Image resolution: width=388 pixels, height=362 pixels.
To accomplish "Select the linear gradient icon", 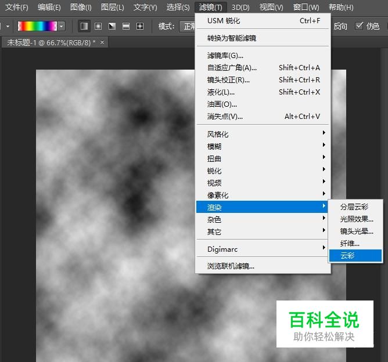I will (x=84, y=26).
